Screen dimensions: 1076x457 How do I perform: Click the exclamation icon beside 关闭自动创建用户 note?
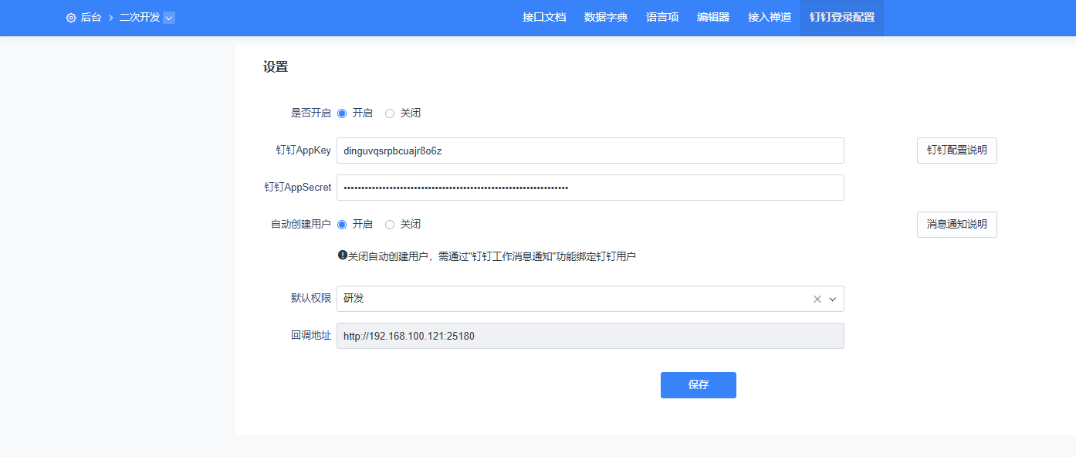coord(343,255)
